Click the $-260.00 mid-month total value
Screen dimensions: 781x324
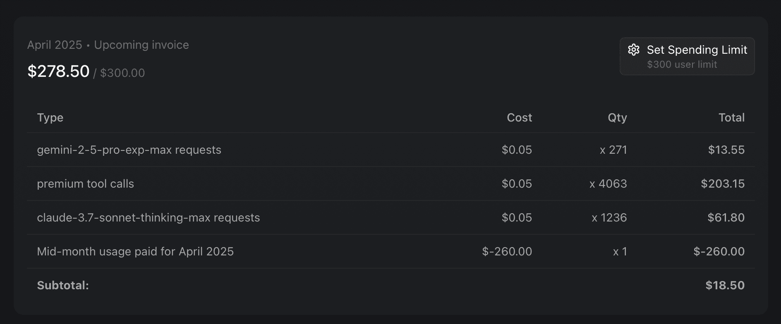pos(719,251)
